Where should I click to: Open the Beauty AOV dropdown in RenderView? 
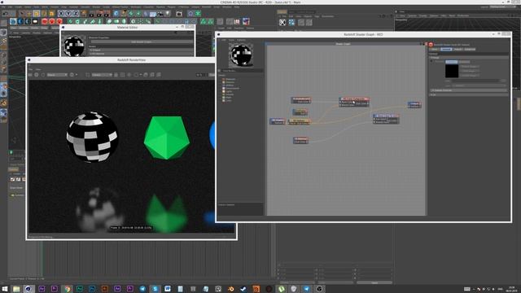click(57, 75)
